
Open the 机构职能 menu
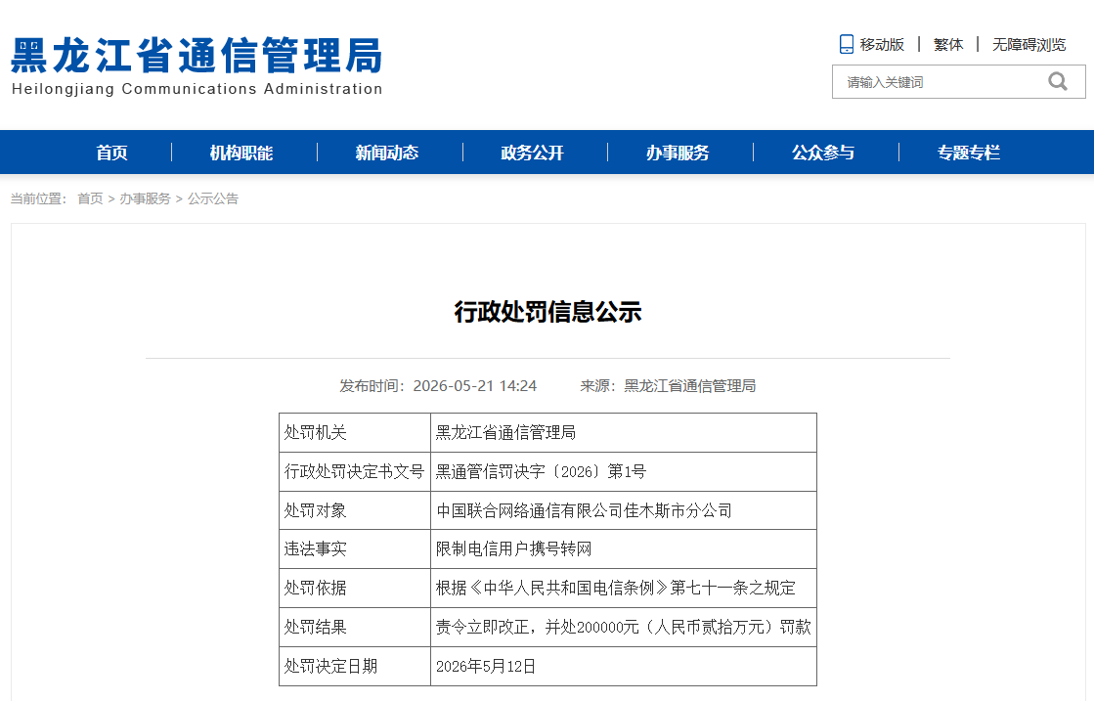point(241,153)
